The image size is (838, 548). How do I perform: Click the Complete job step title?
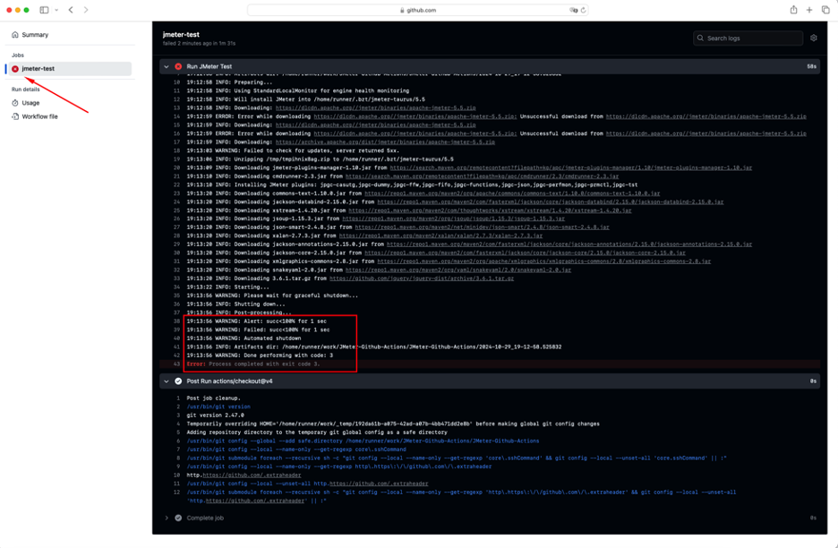coord(205,518)
